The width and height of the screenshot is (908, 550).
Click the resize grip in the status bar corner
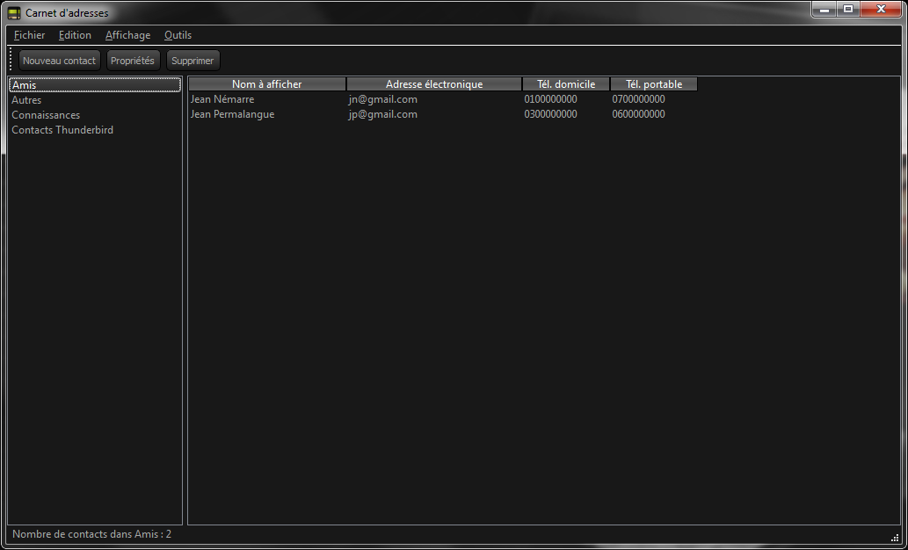(894, 536)
